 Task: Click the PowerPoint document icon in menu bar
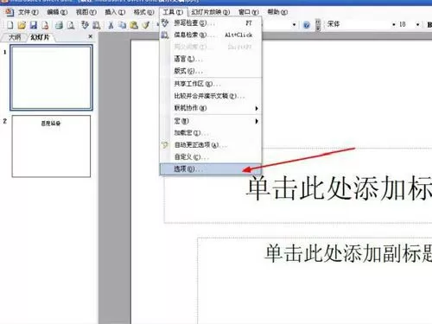10,12
